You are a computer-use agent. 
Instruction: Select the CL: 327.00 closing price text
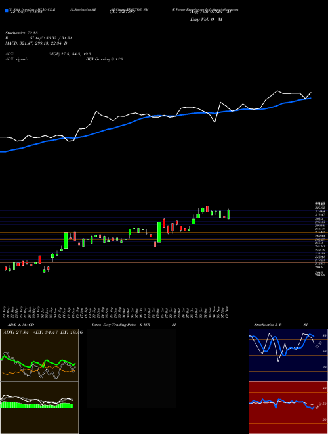pyautogui.click(x=122, y=12)
